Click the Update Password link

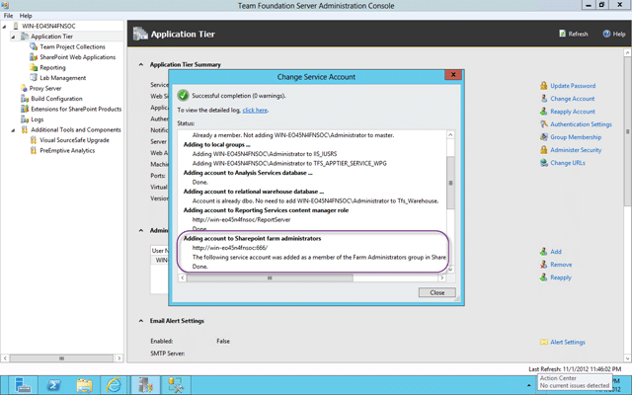click(x=573, y=86)
